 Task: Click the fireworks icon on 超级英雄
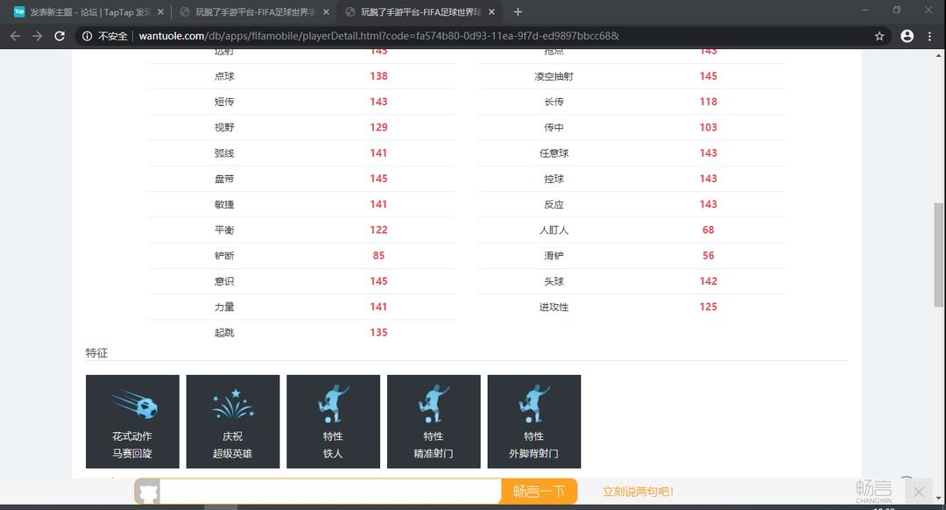pyautogui.click(x=233, y=404)
